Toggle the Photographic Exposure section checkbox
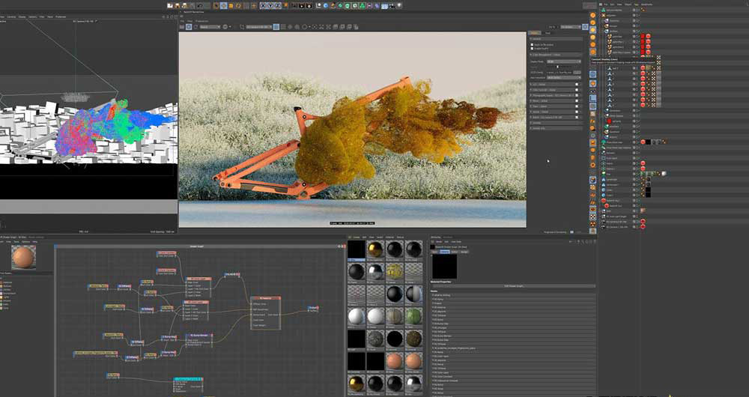 577,95
